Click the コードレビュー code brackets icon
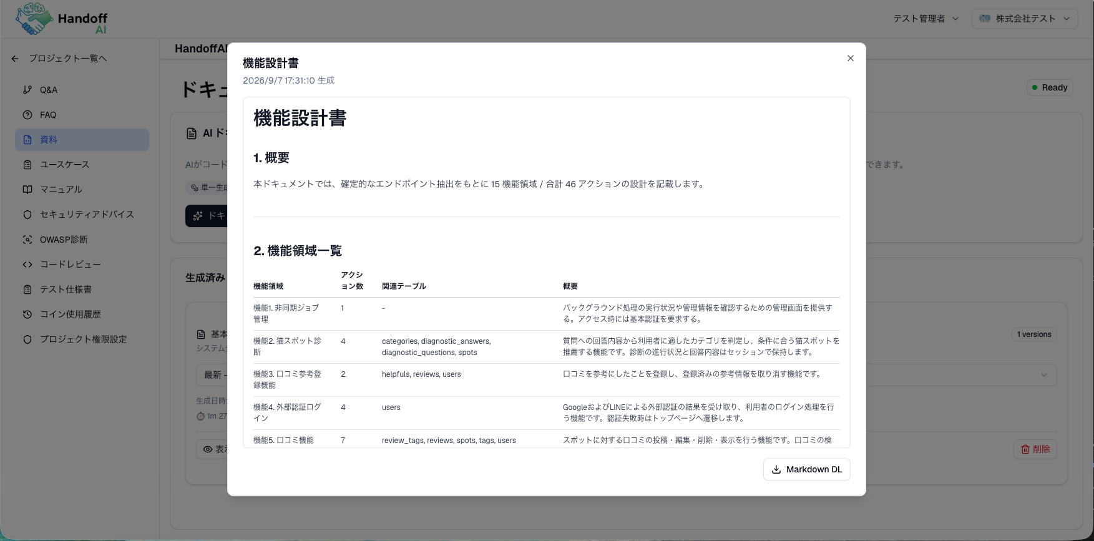Screen dimensions: 1094x541 coord(27,265)
